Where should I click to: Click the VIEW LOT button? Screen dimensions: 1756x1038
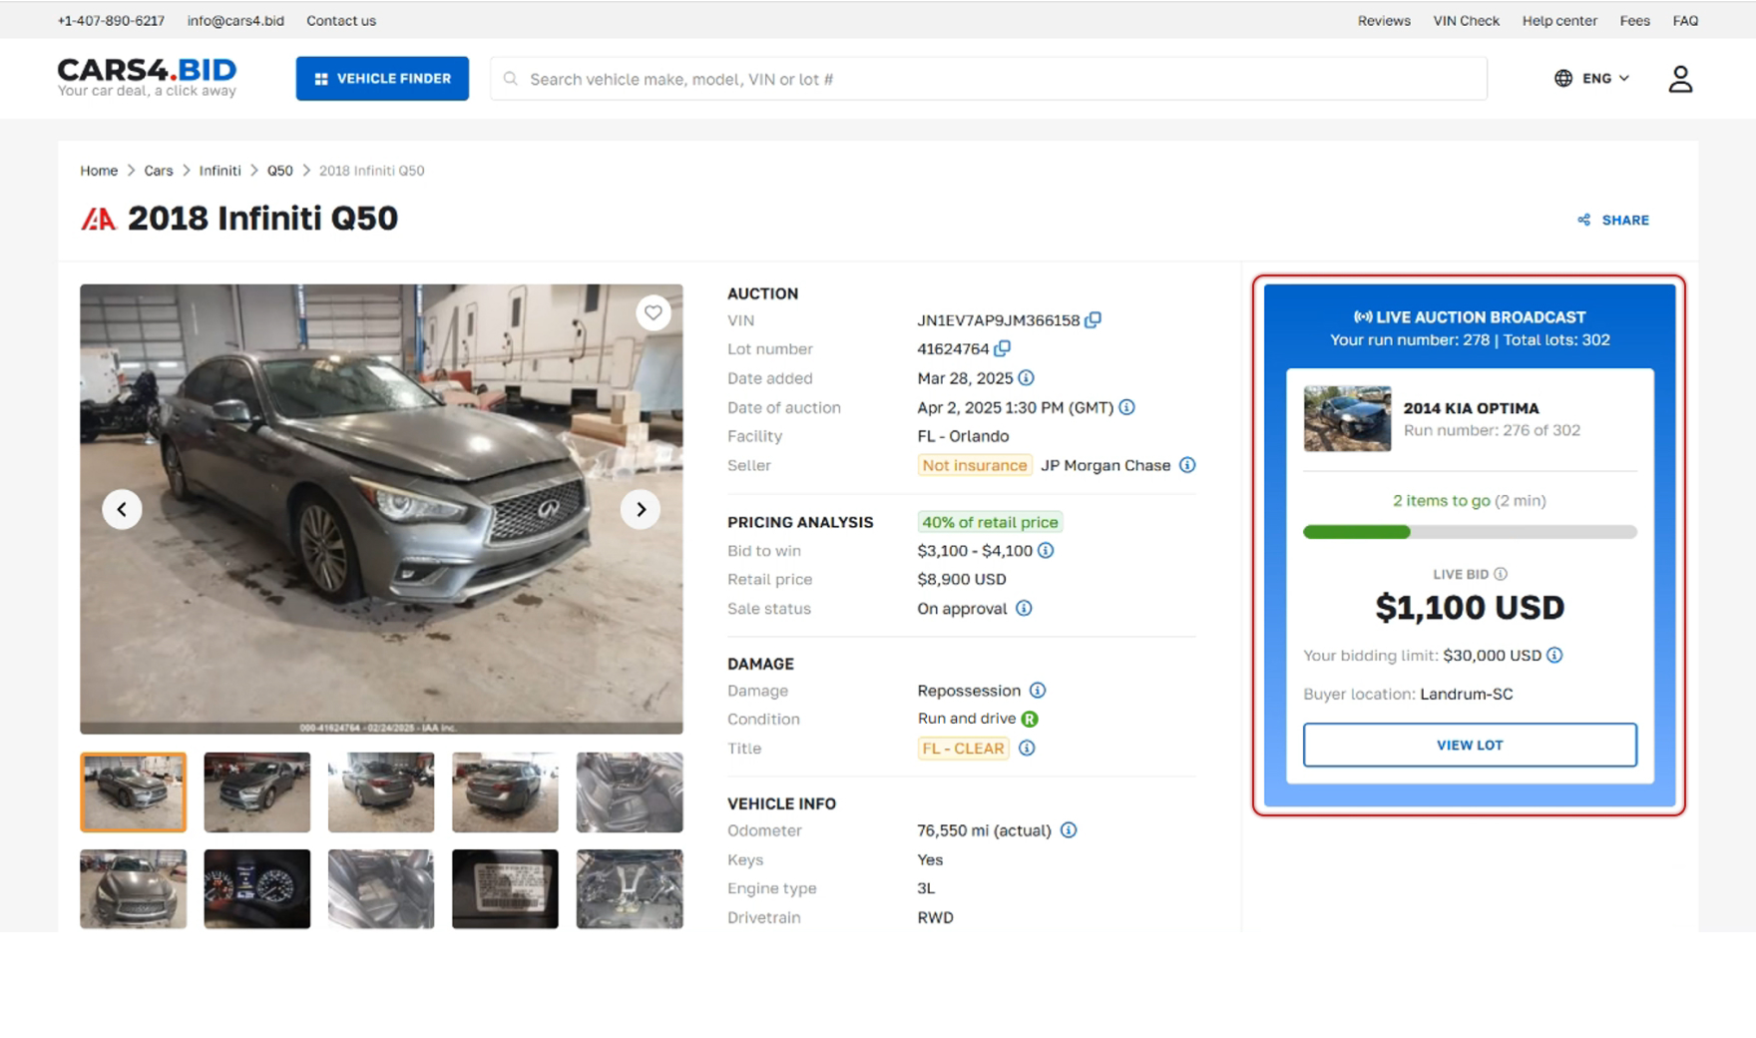[1470, 745]
